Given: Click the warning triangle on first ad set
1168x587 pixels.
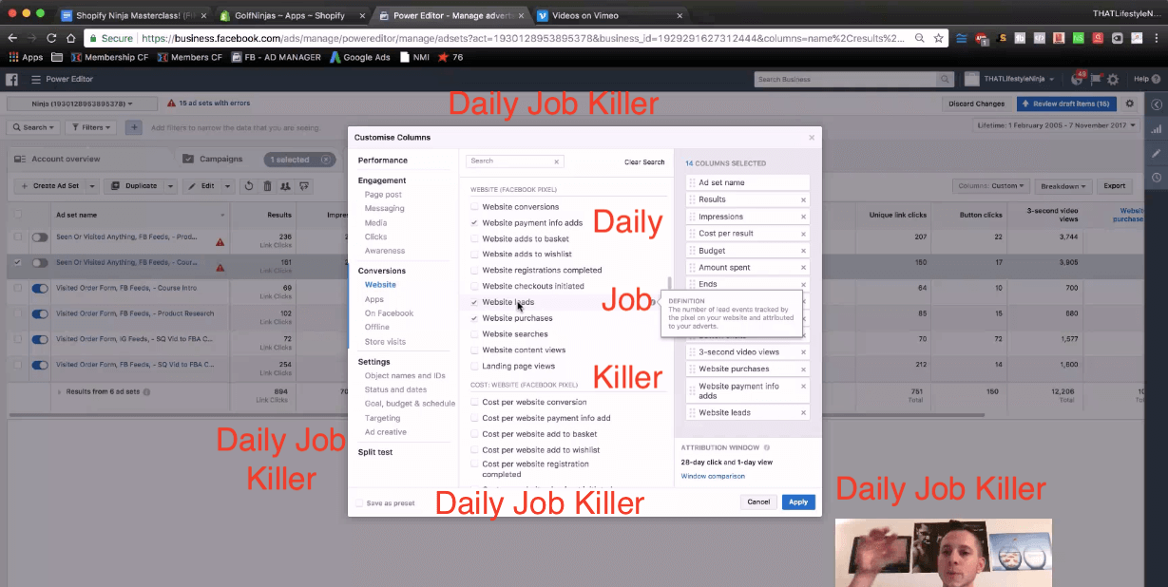Looking at the screenshot, I should point(220,242).
